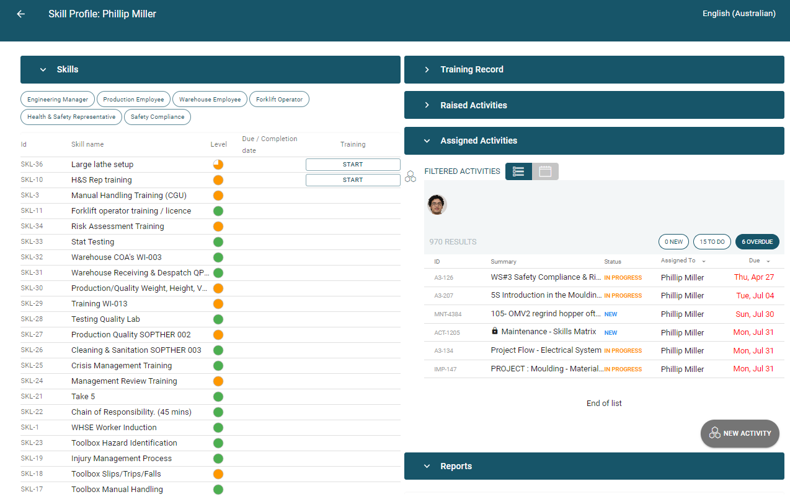Select the Engineering Manager role tag
Screen dimensions: 790x497
click(58, 99)
